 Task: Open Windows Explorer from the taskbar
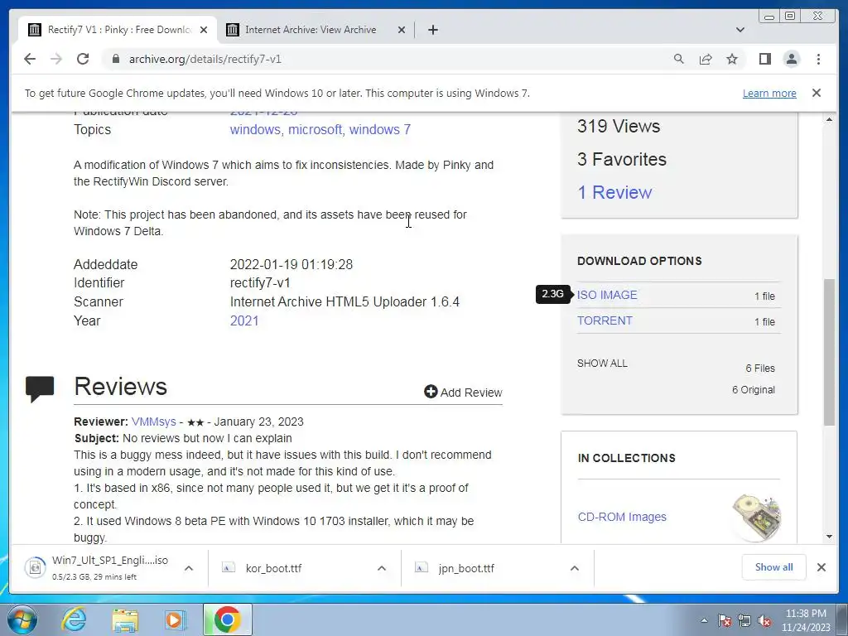coord(125,619)
